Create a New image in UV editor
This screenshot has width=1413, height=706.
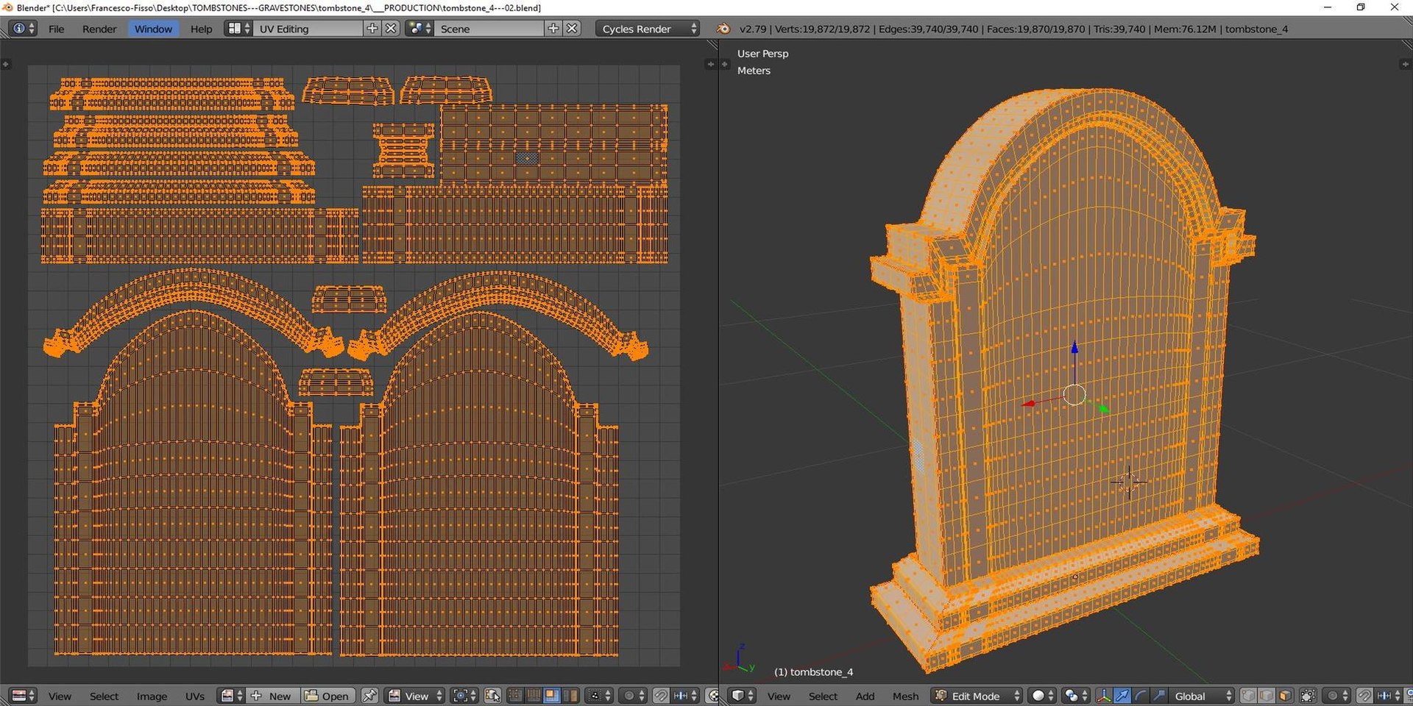pos(273,696)
